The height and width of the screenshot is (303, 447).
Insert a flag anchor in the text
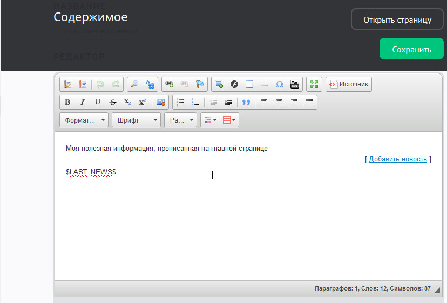point(200,84)
